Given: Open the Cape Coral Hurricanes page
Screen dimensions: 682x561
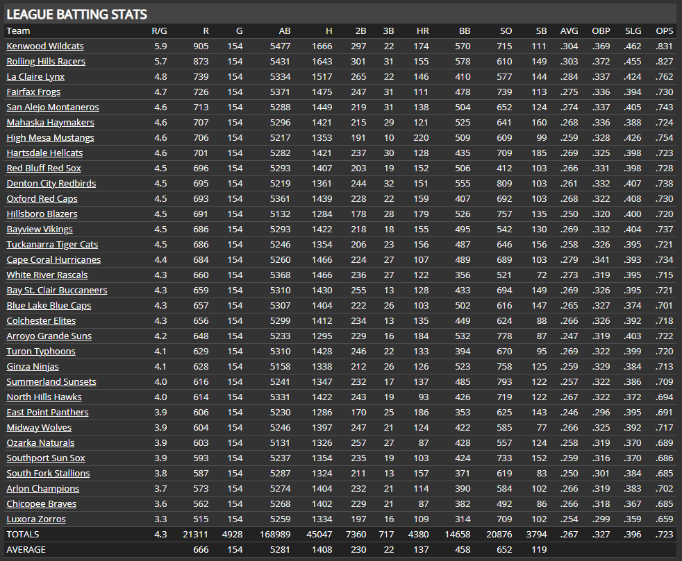Looking at the screenshot, I should pos(53,259).
